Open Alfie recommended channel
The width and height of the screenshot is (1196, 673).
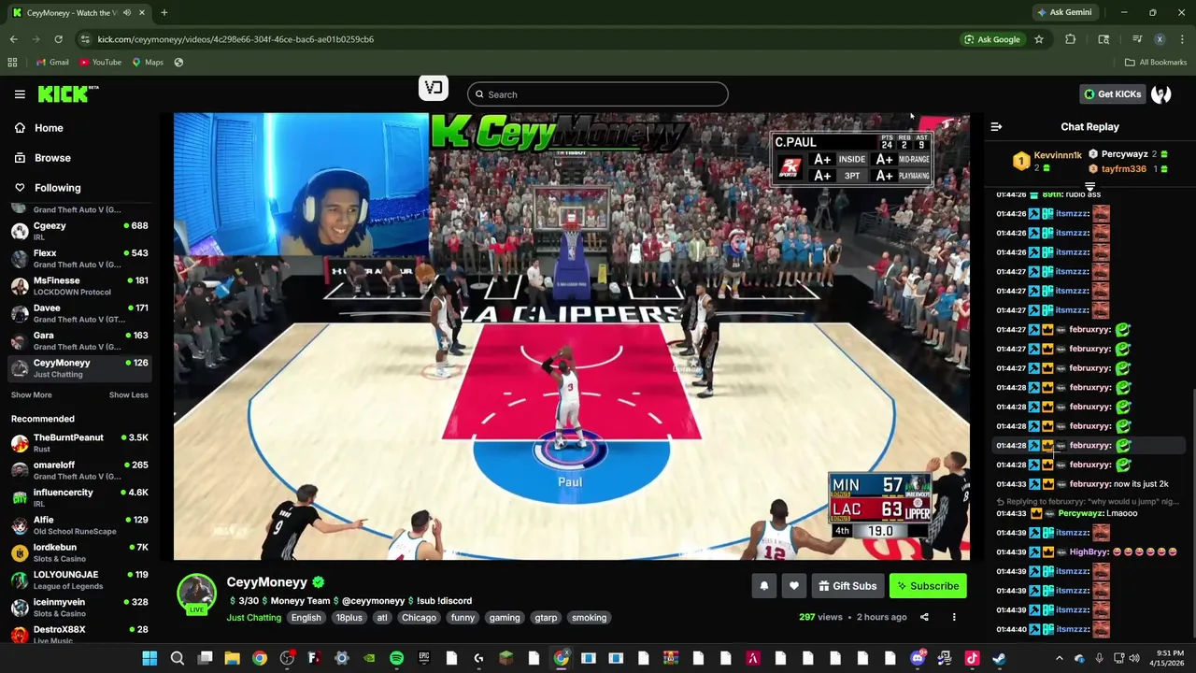pos(79,525)
